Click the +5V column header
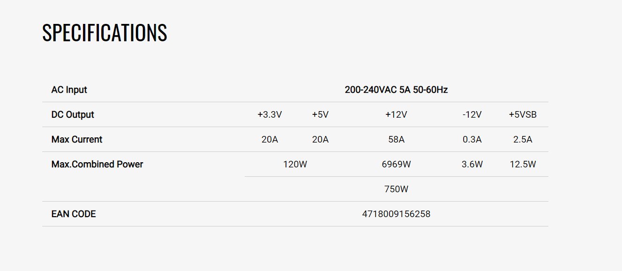This screenshot has width=622, height=271. [320, 114]
